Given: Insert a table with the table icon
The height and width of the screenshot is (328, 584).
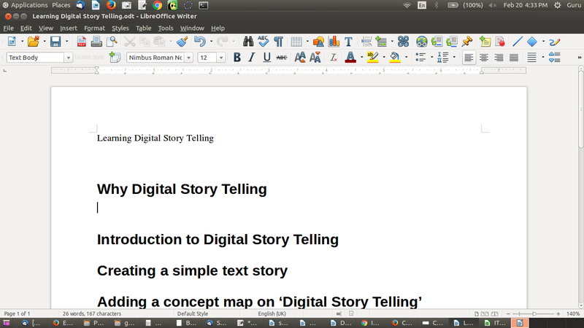Looking at the screenshot, I should 296,42.
